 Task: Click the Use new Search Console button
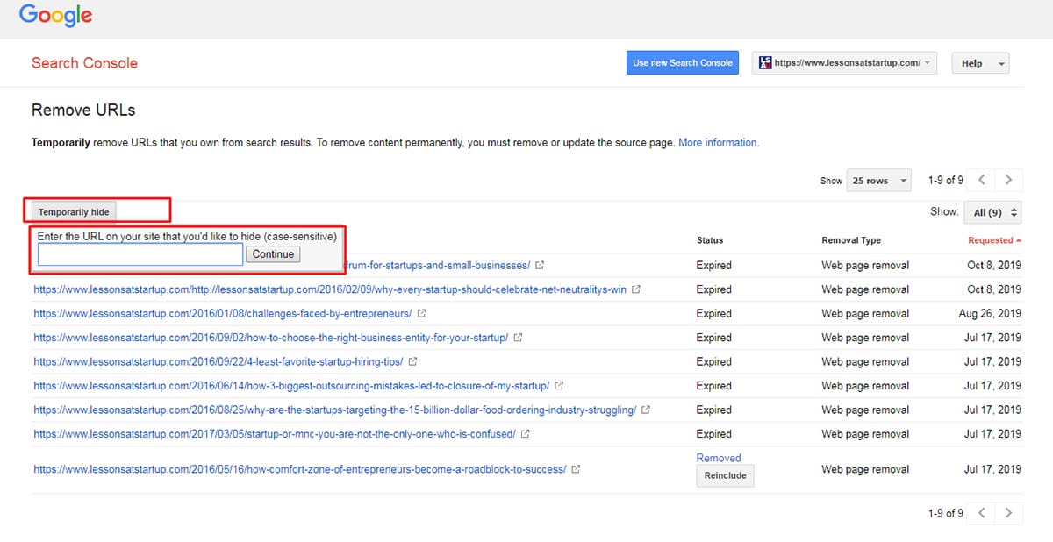(683, 63)
